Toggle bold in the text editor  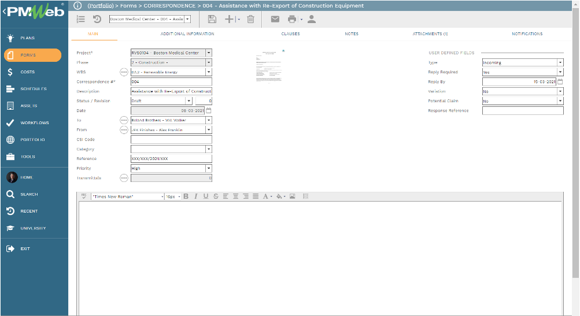186,196
